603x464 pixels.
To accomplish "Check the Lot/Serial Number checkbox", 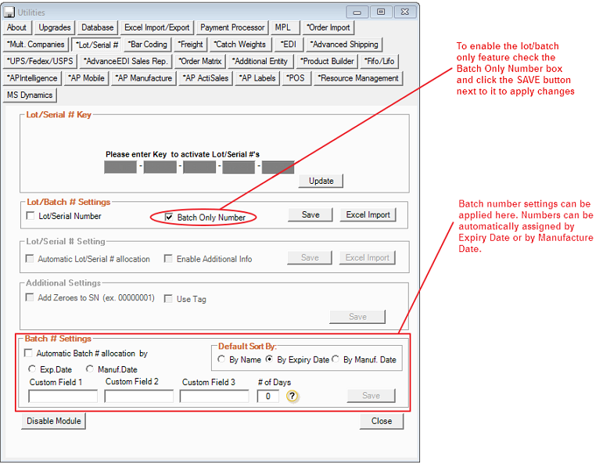I will click(31, 216).
